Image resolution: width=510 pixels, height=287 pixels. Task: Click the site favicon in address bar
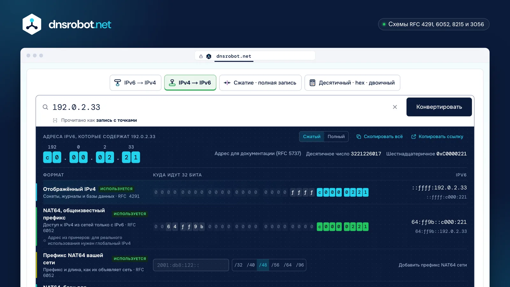tap(209, 56)
